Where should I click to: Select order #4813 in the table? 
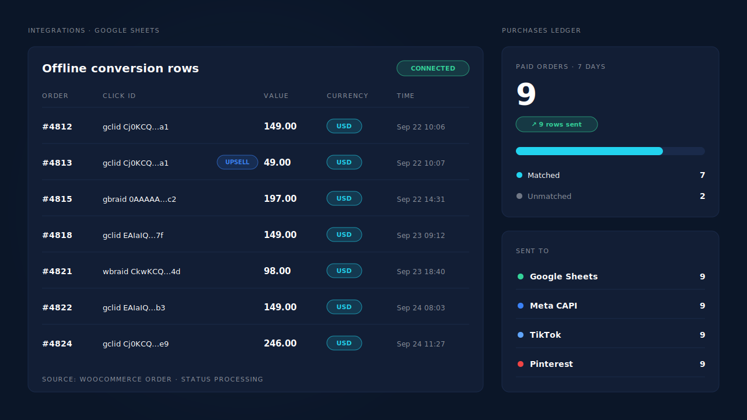[256, 163]
